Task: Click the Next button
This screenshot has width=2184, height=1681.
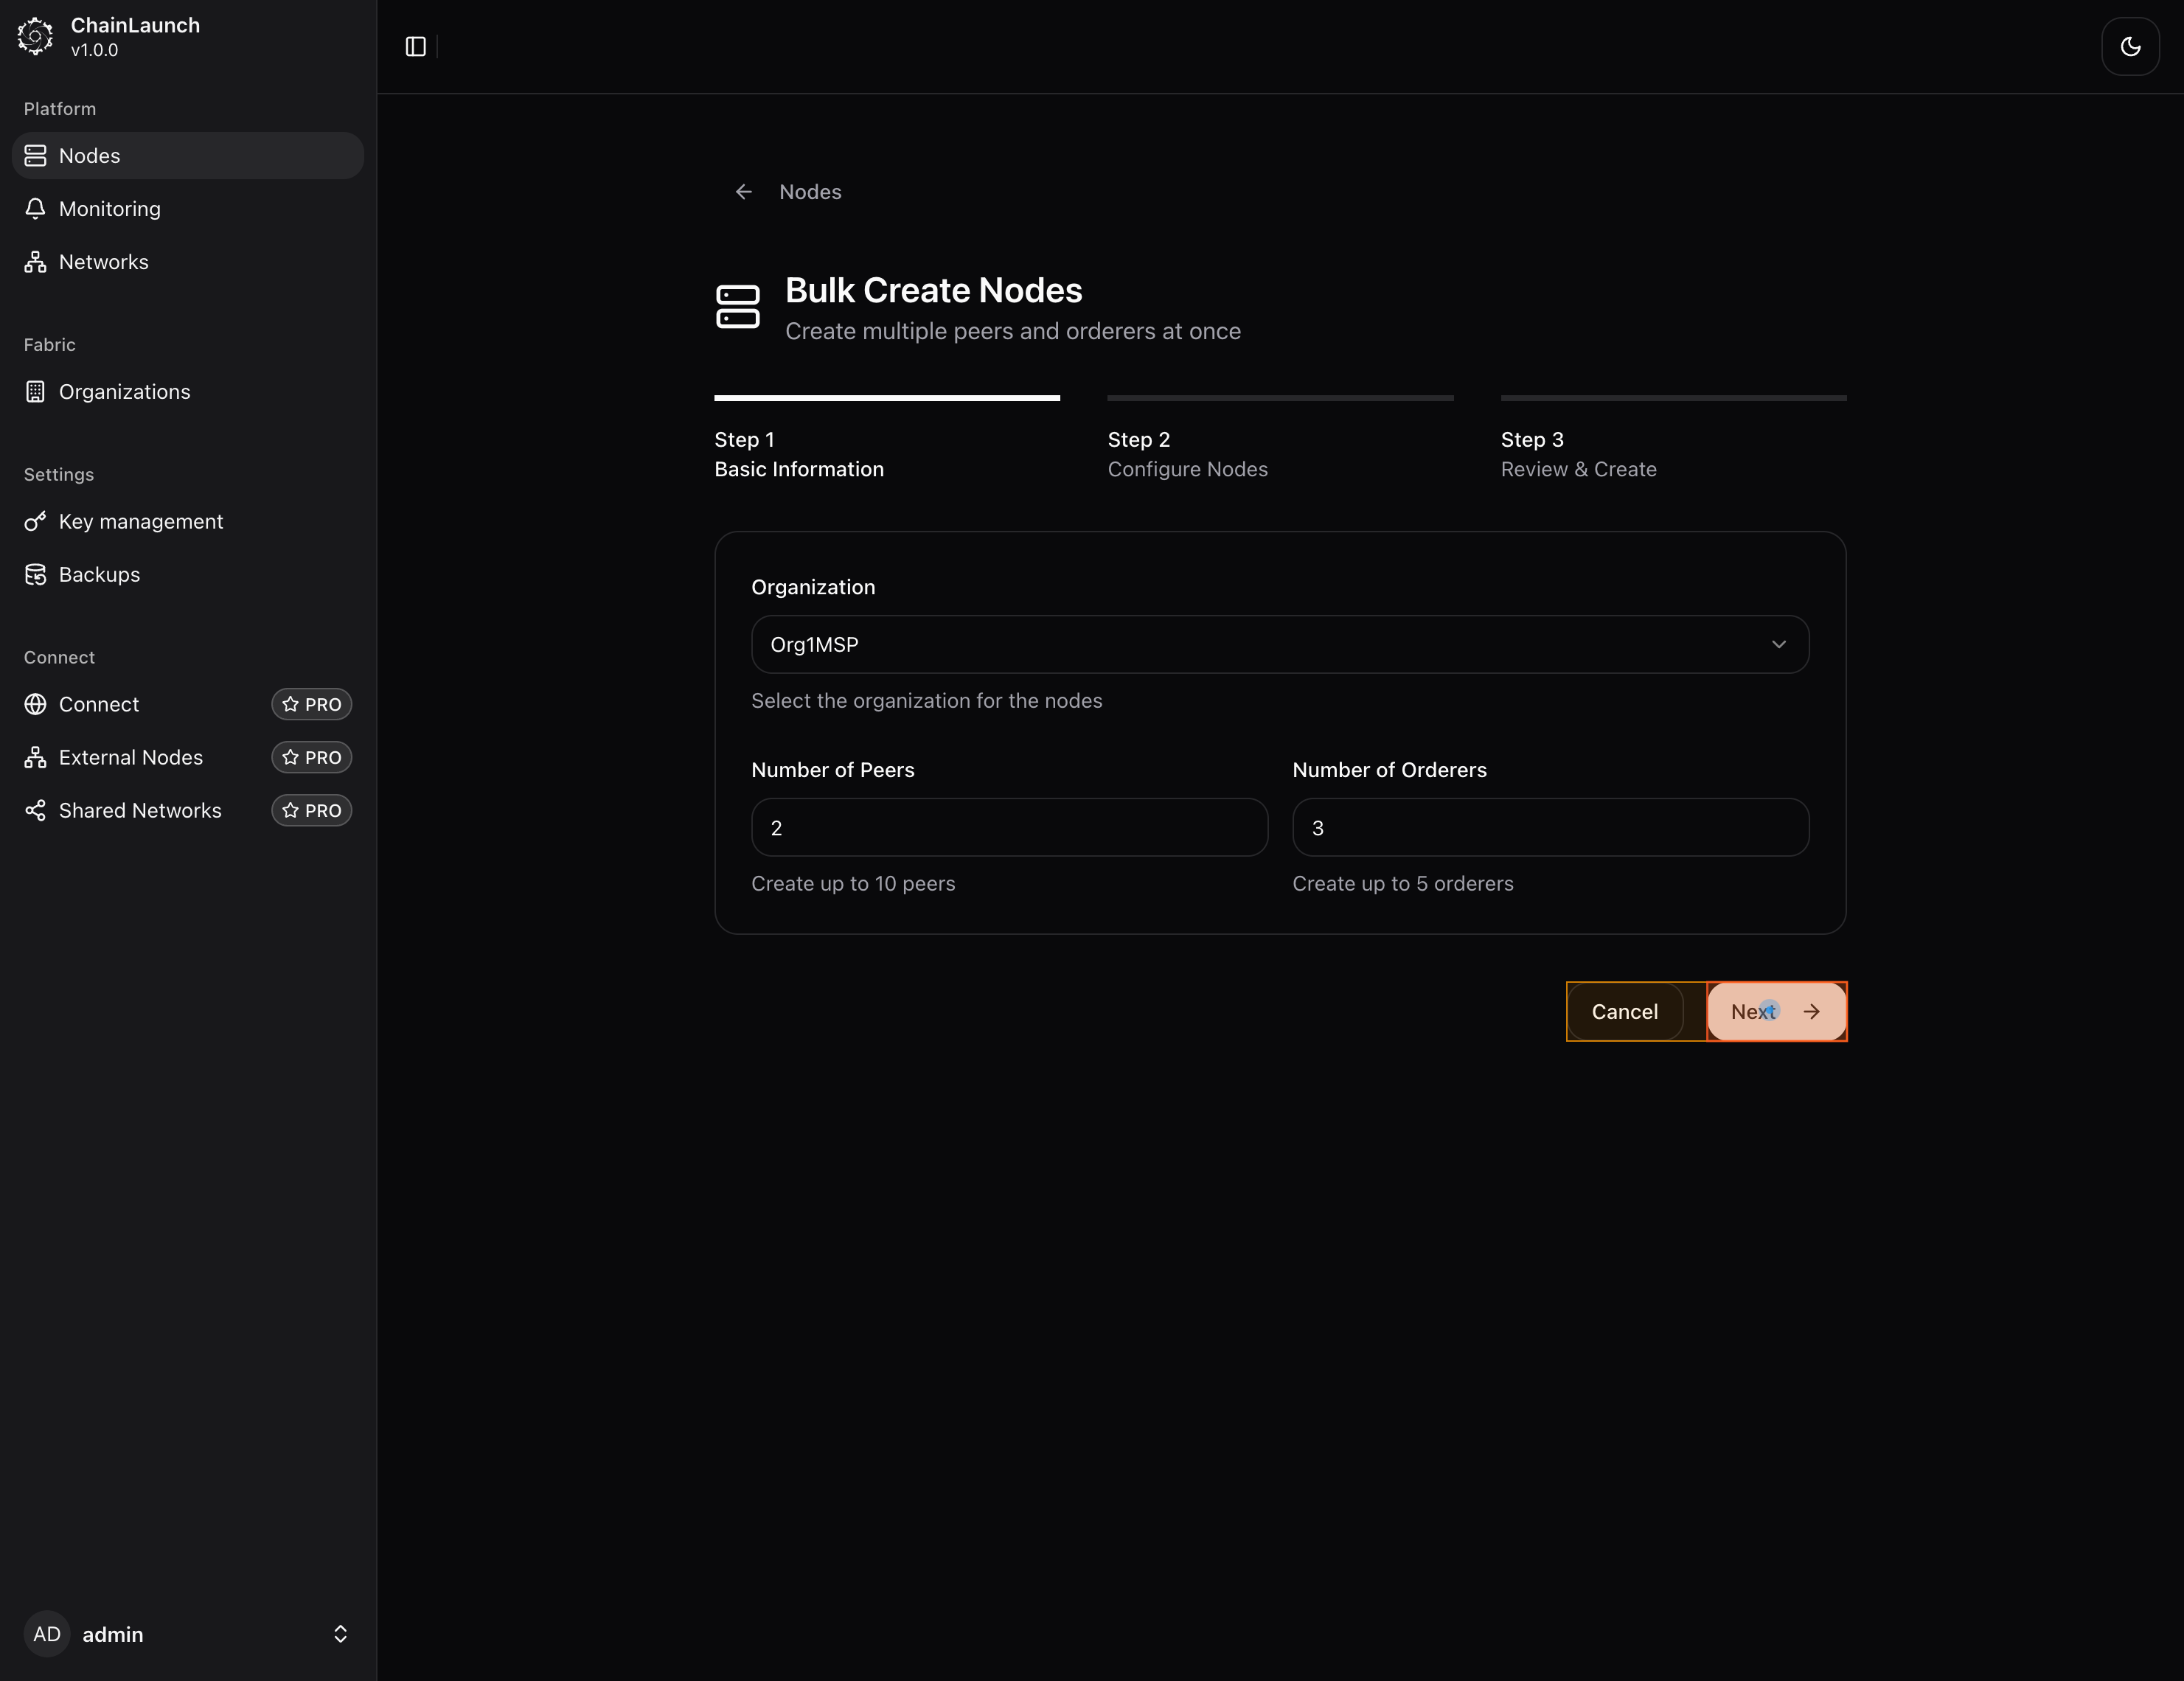Action: click(x=1775, y=1012)
